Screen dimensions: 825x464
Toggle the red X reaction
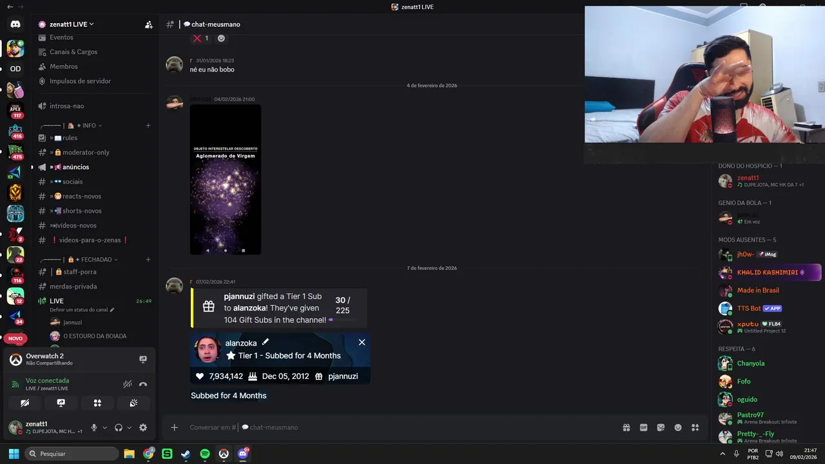click(x=201, y=38)
